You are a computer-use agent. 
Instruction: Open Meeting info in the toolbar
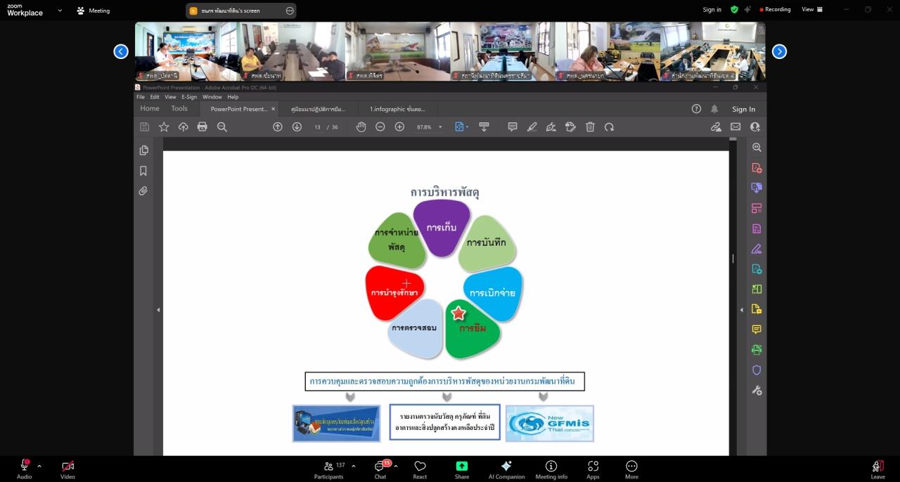(551, 469)
